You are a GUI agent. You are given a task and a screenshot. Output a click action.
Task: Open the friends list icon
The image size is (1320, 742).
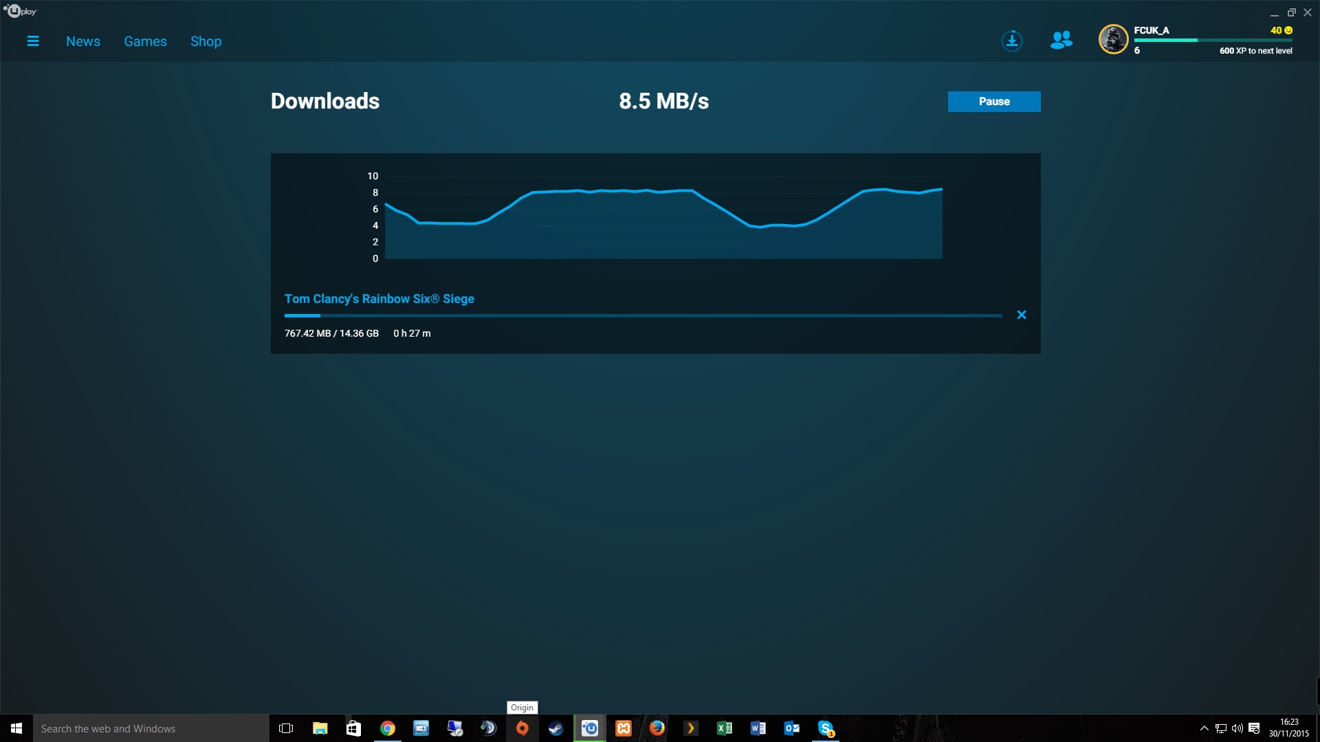click(1061, 41)
